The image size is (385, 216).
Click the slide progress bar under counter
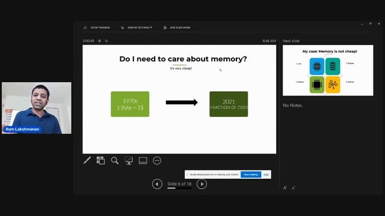179,188
